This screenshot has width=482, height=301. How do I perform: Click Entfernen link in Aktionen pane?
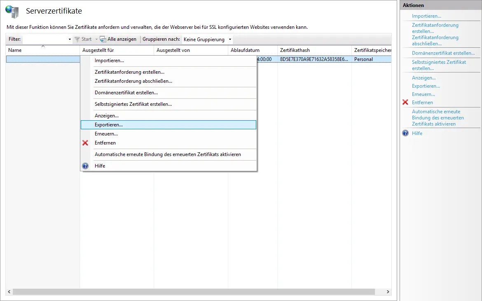pos(422,103)
